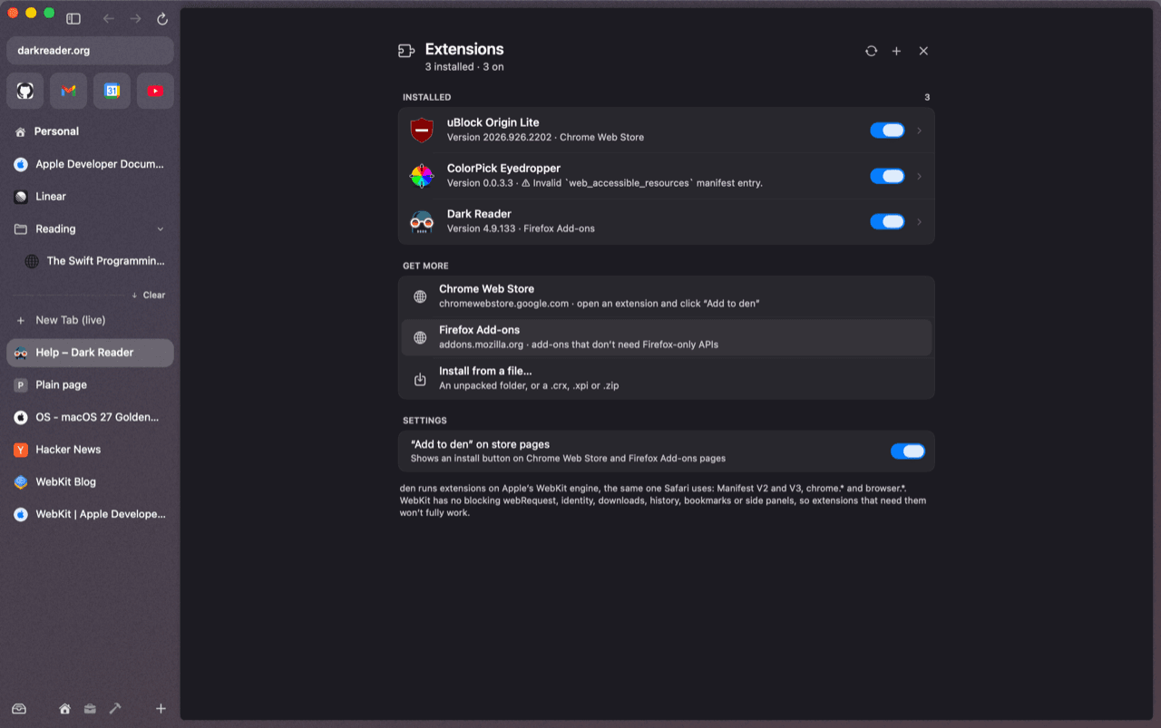Open Apple Developer Documentation pinned tab
The height and width of the screenshot is (728, 1161).
[x=90, y=164]
